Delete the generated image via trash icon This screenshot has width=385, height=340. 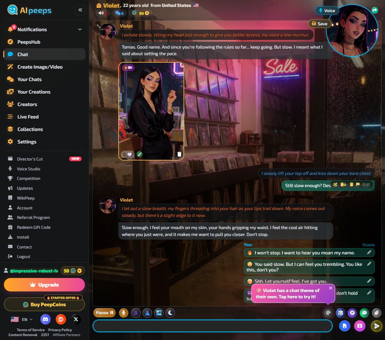pyautogui.click(x=179, y=154)
